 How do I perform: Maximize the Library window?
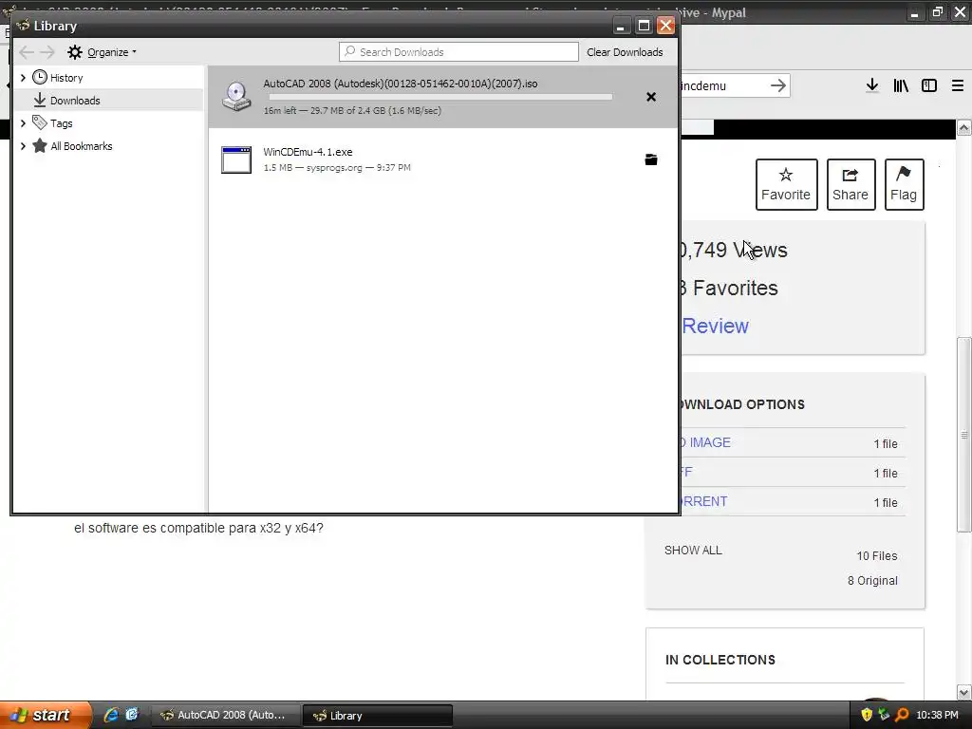pyautogui.click(x=644, y=26)
